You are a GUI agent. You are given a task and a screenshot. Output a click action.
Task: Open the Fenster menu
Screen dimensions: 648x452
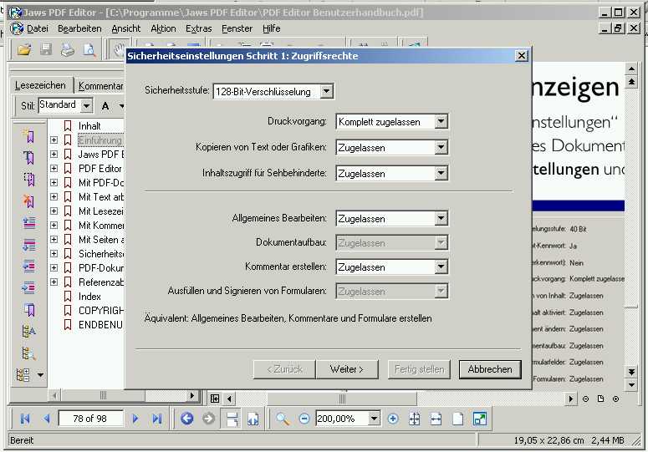[x=237, y=28]
